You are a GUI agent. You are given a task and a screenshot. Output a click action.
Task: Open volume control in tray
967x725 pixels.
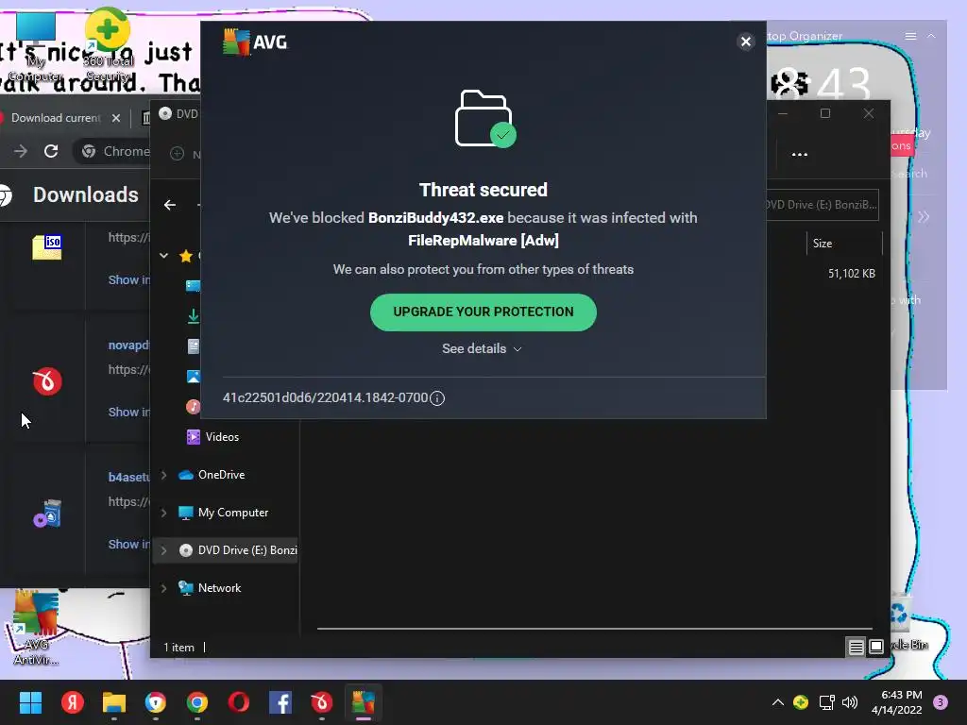click(850, 702)
